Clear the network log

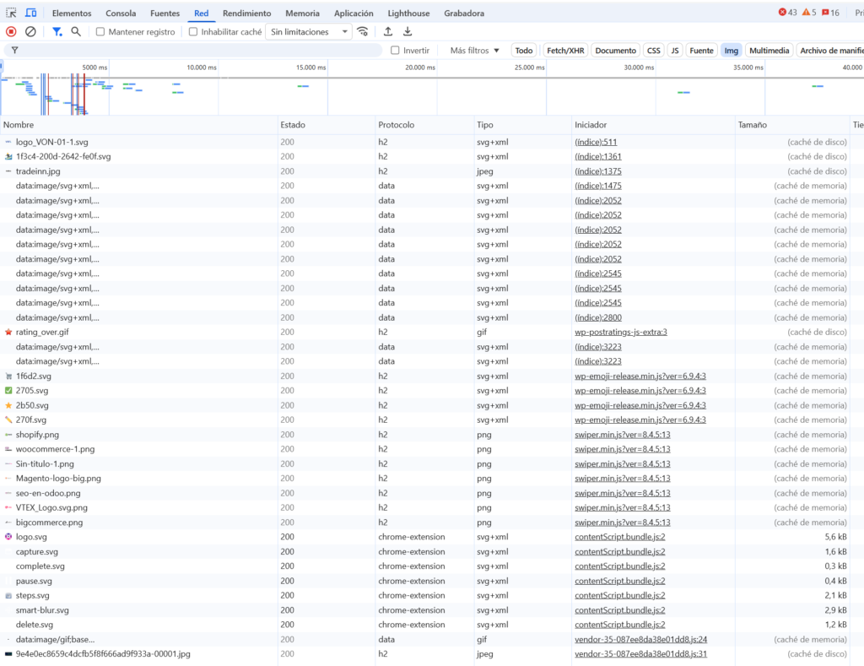coord(30,31)
